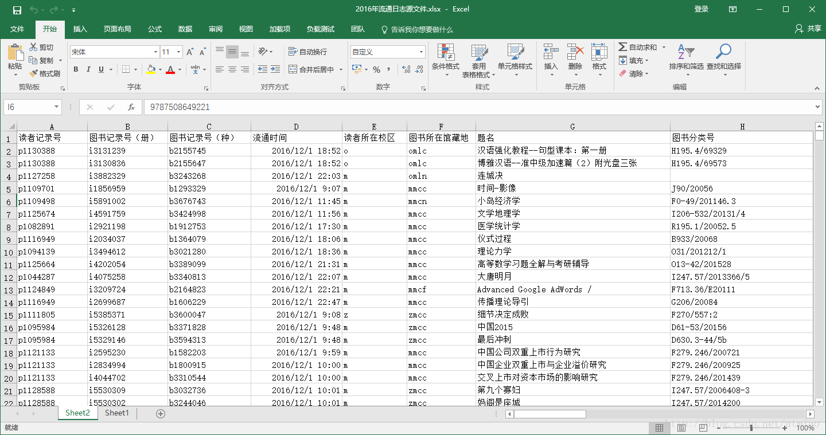Toggle Wrap Text (自动换行)

click(308, 52)
